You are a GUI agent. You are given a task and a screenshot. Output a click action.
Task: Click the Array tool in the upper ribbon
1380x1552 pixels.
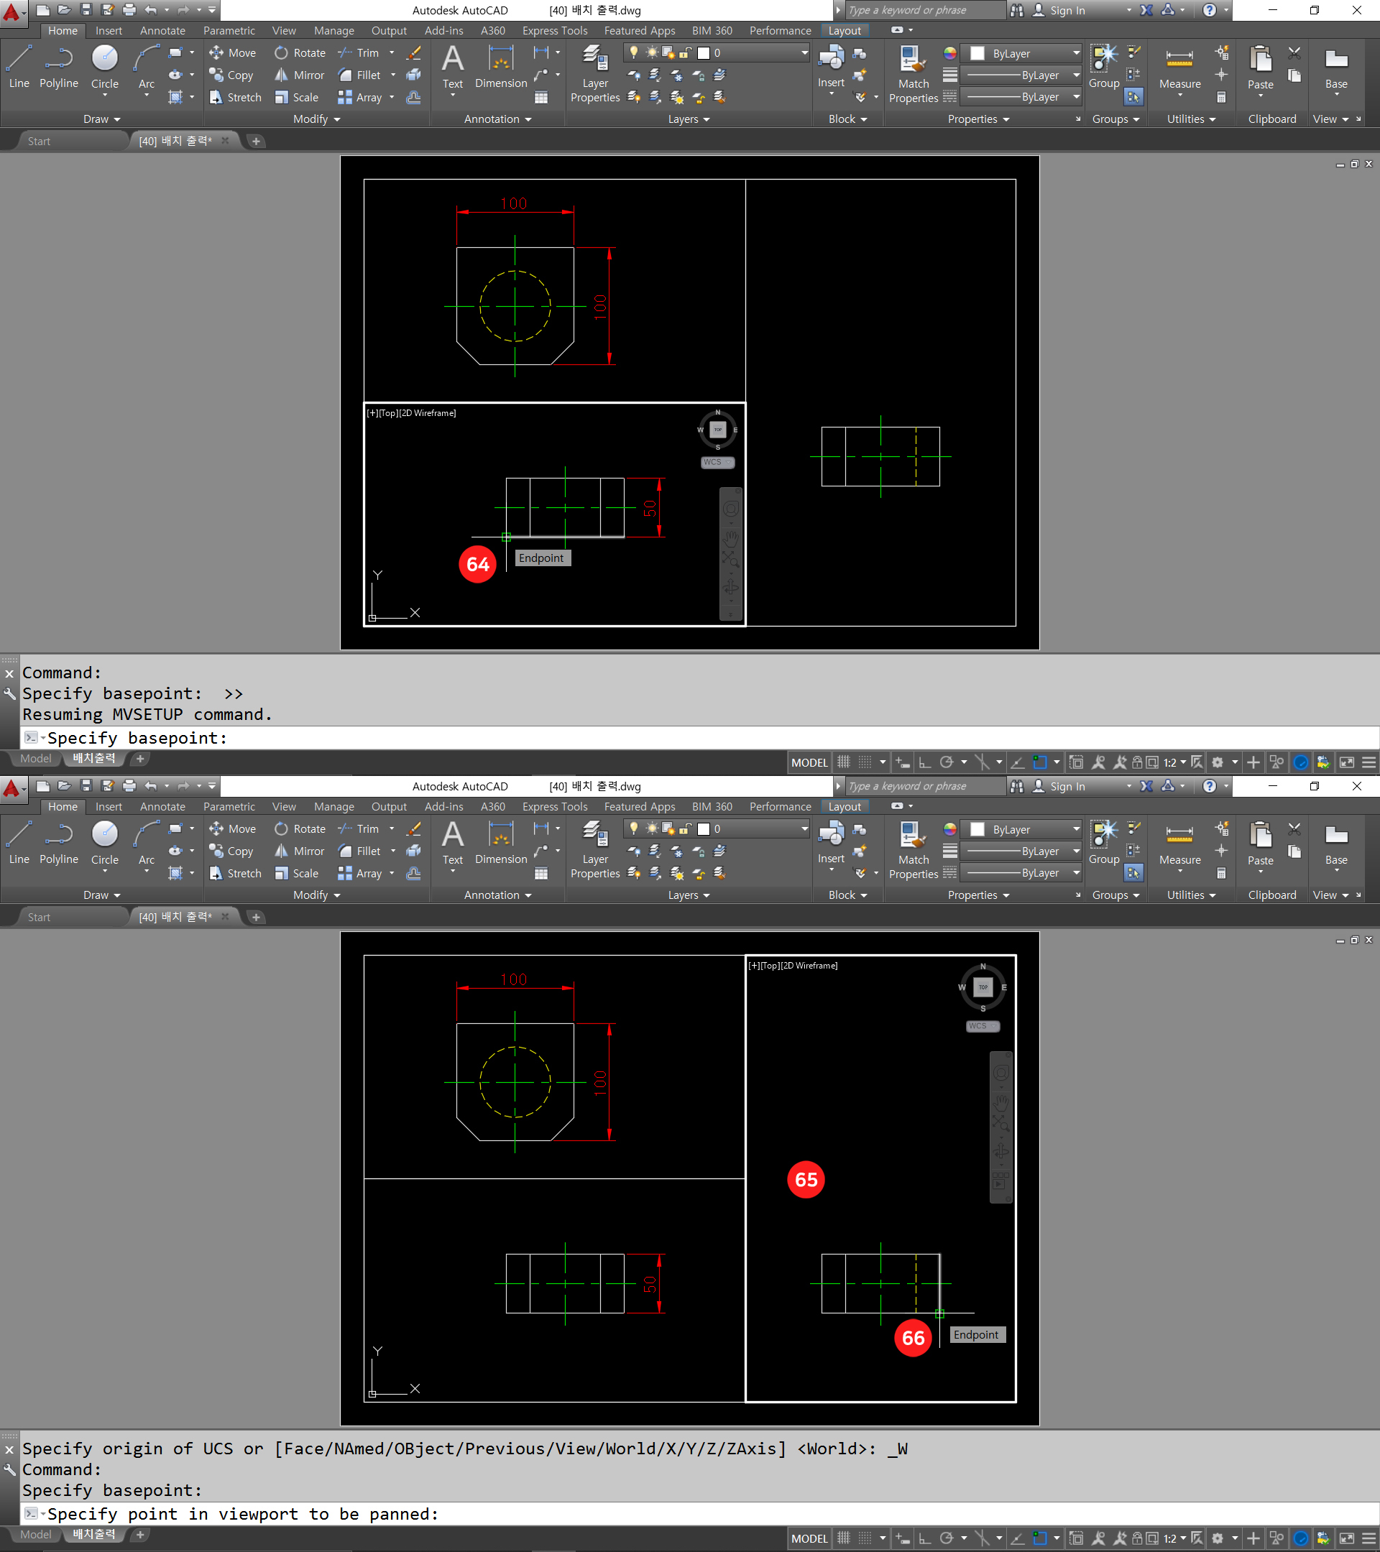click(360, 97)
